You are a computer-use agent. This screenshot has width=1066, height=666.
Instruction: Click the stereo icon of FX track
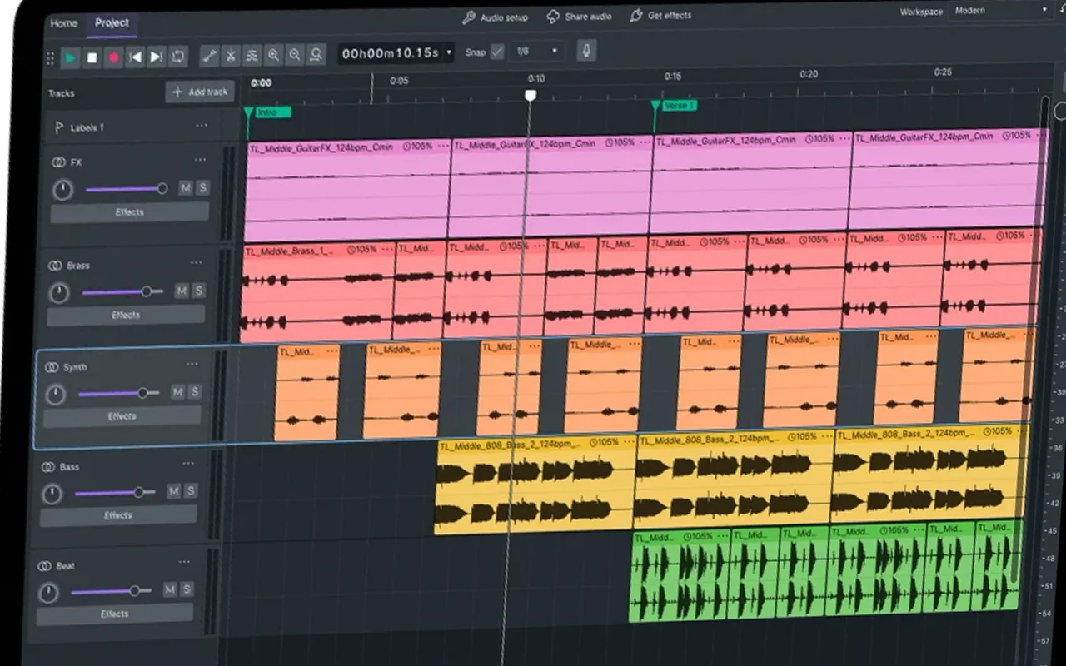pyautogui.click(x=58, y=162)
